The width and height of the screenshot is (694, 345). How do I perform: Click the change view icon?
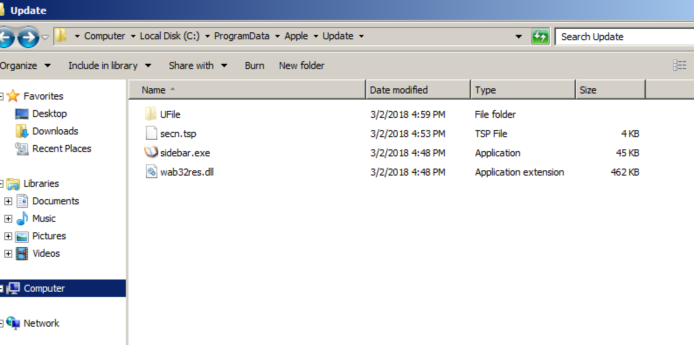(679, 66)
